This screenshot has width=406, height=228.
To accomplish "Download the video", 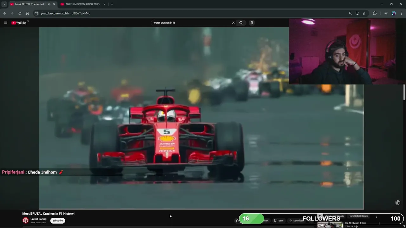I will [x=296, y=221].
